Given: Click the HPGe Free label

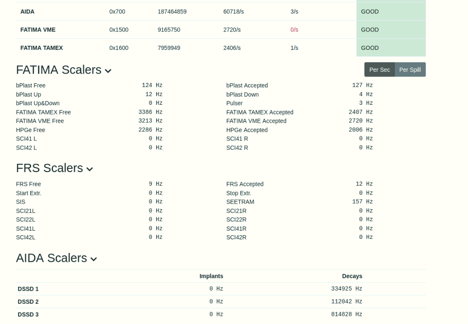Looking at the screenshot, I should pos(31,130).
